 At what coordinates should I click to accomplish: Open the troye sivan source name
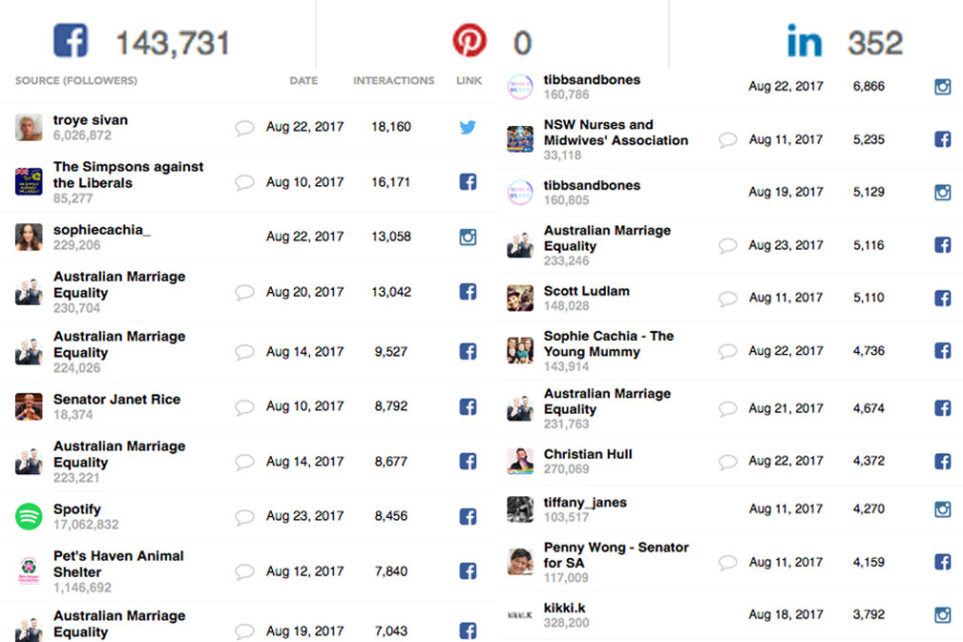(x=91, y=120)
